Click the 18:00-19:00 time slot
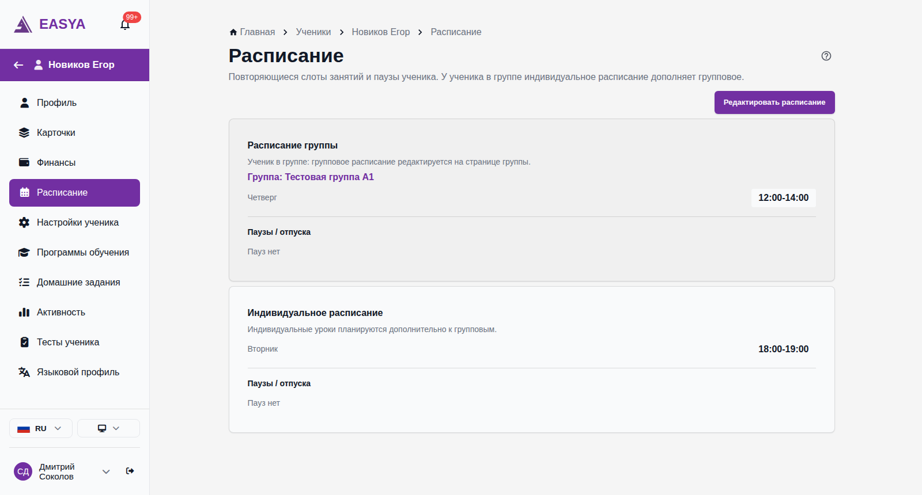The width and height of the screenshot is (922, 495). (784, 349)
